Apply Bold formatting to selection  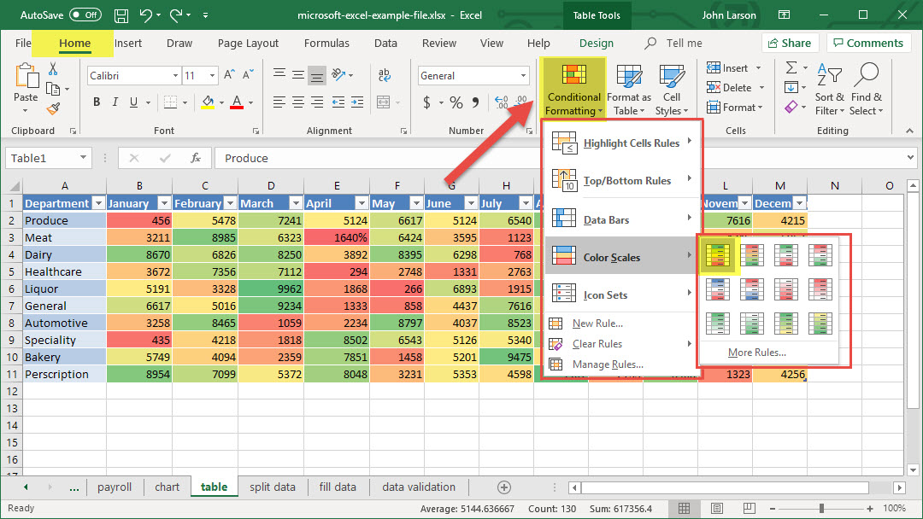(97, 102)
